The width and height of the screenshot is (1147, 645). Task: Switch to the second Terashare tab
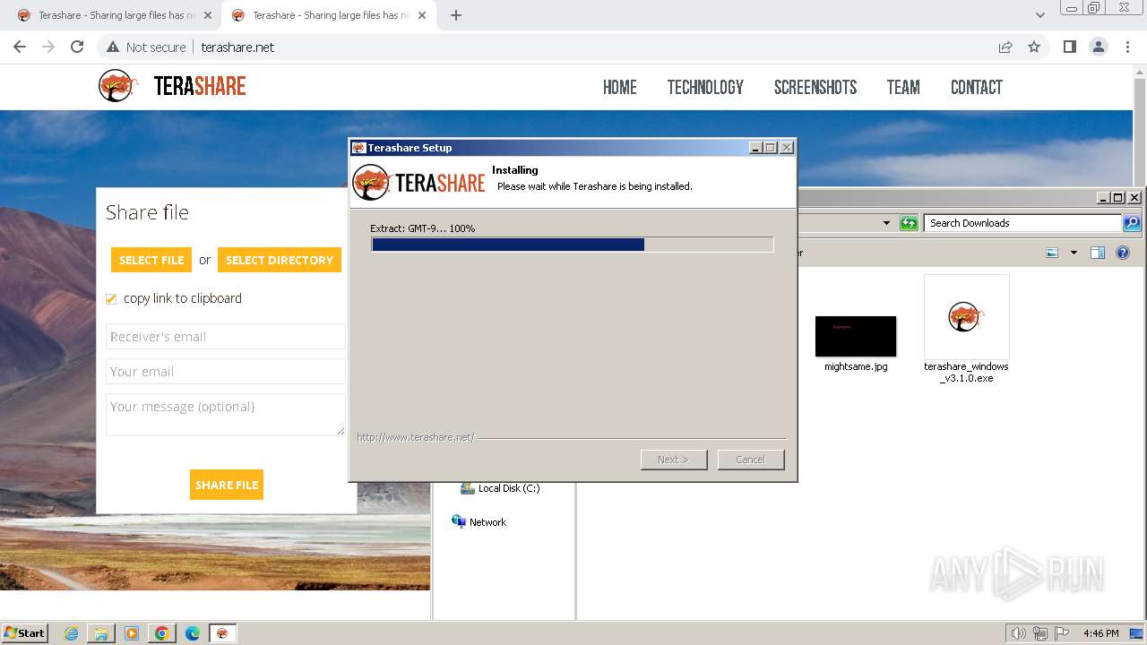point(328,15)
